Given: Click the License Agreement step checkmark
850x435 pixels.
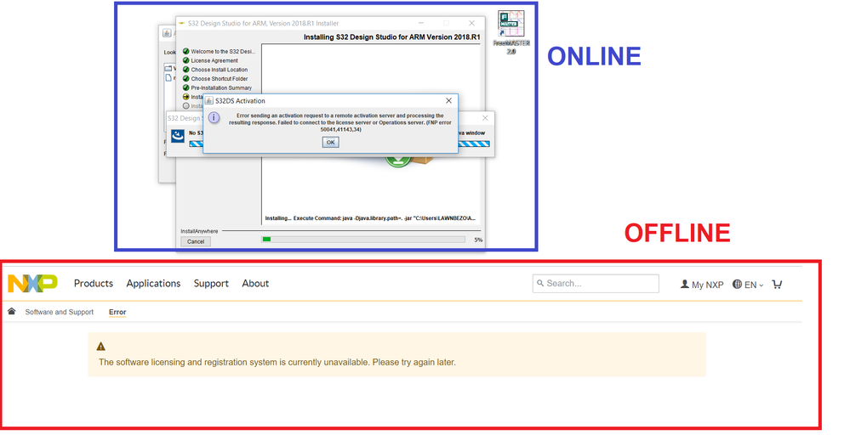Looking at the screenshot, I should (186, 60).
